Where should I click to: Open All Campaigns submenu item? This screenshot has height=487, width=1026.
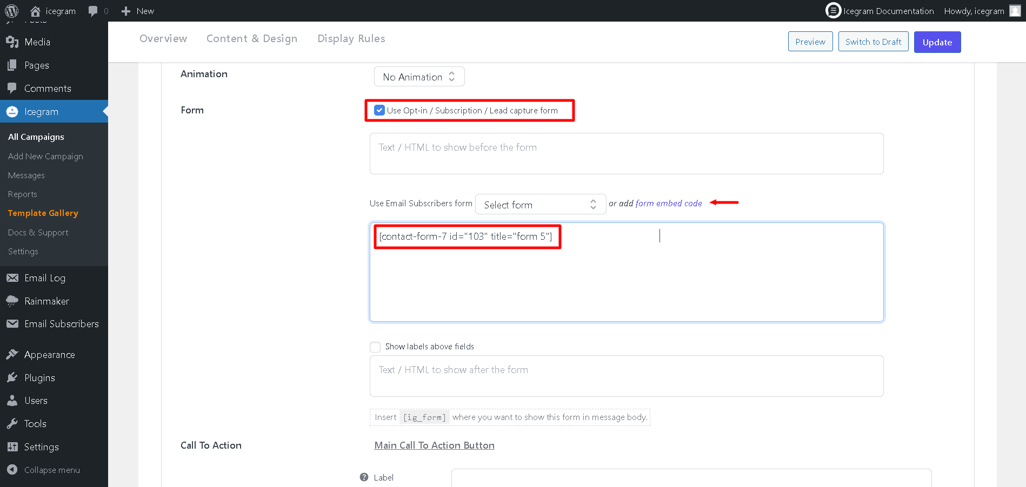(x=36, y=137)
